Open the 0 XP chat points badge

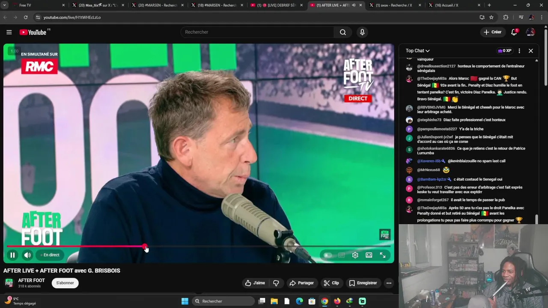coord(504,50)
